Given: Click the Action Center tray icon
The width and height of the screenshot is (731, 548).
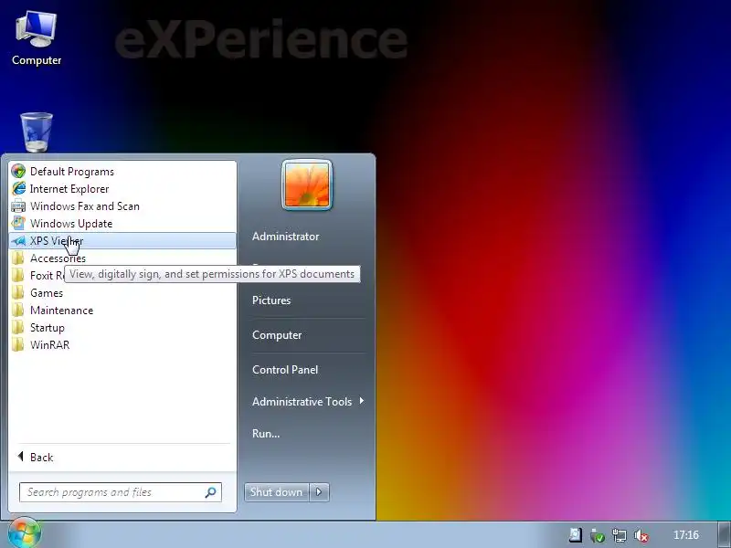Looking at the screenshot, I should click(575, 535).
